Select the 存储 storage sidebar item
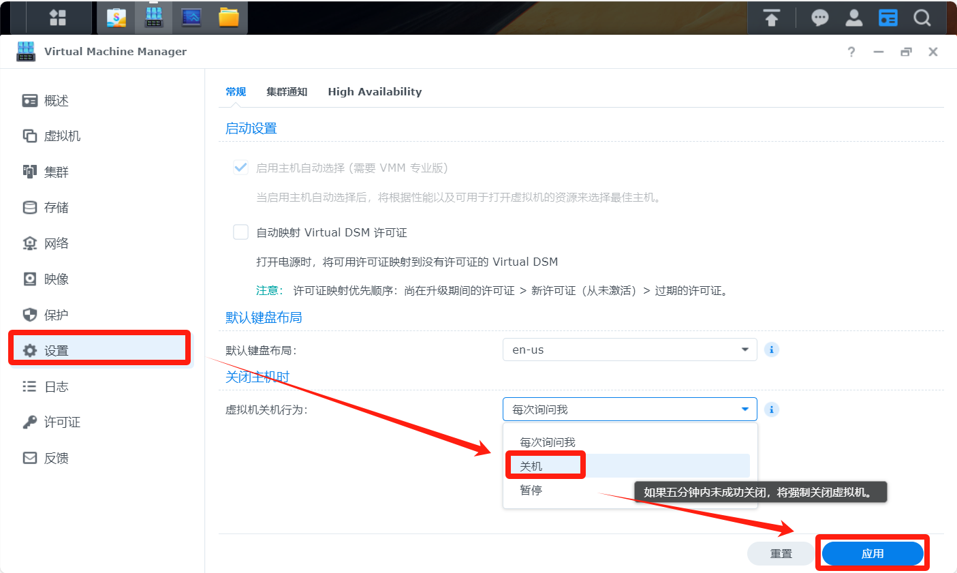Viewport: 957px width, 573px height. [x=56, y=208]
